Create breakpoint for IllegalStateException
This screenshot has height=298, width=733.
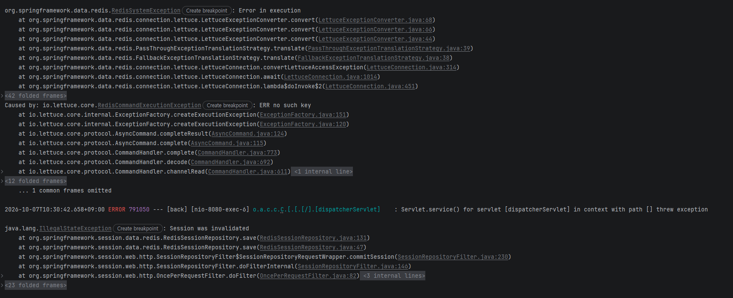[137, 229]
